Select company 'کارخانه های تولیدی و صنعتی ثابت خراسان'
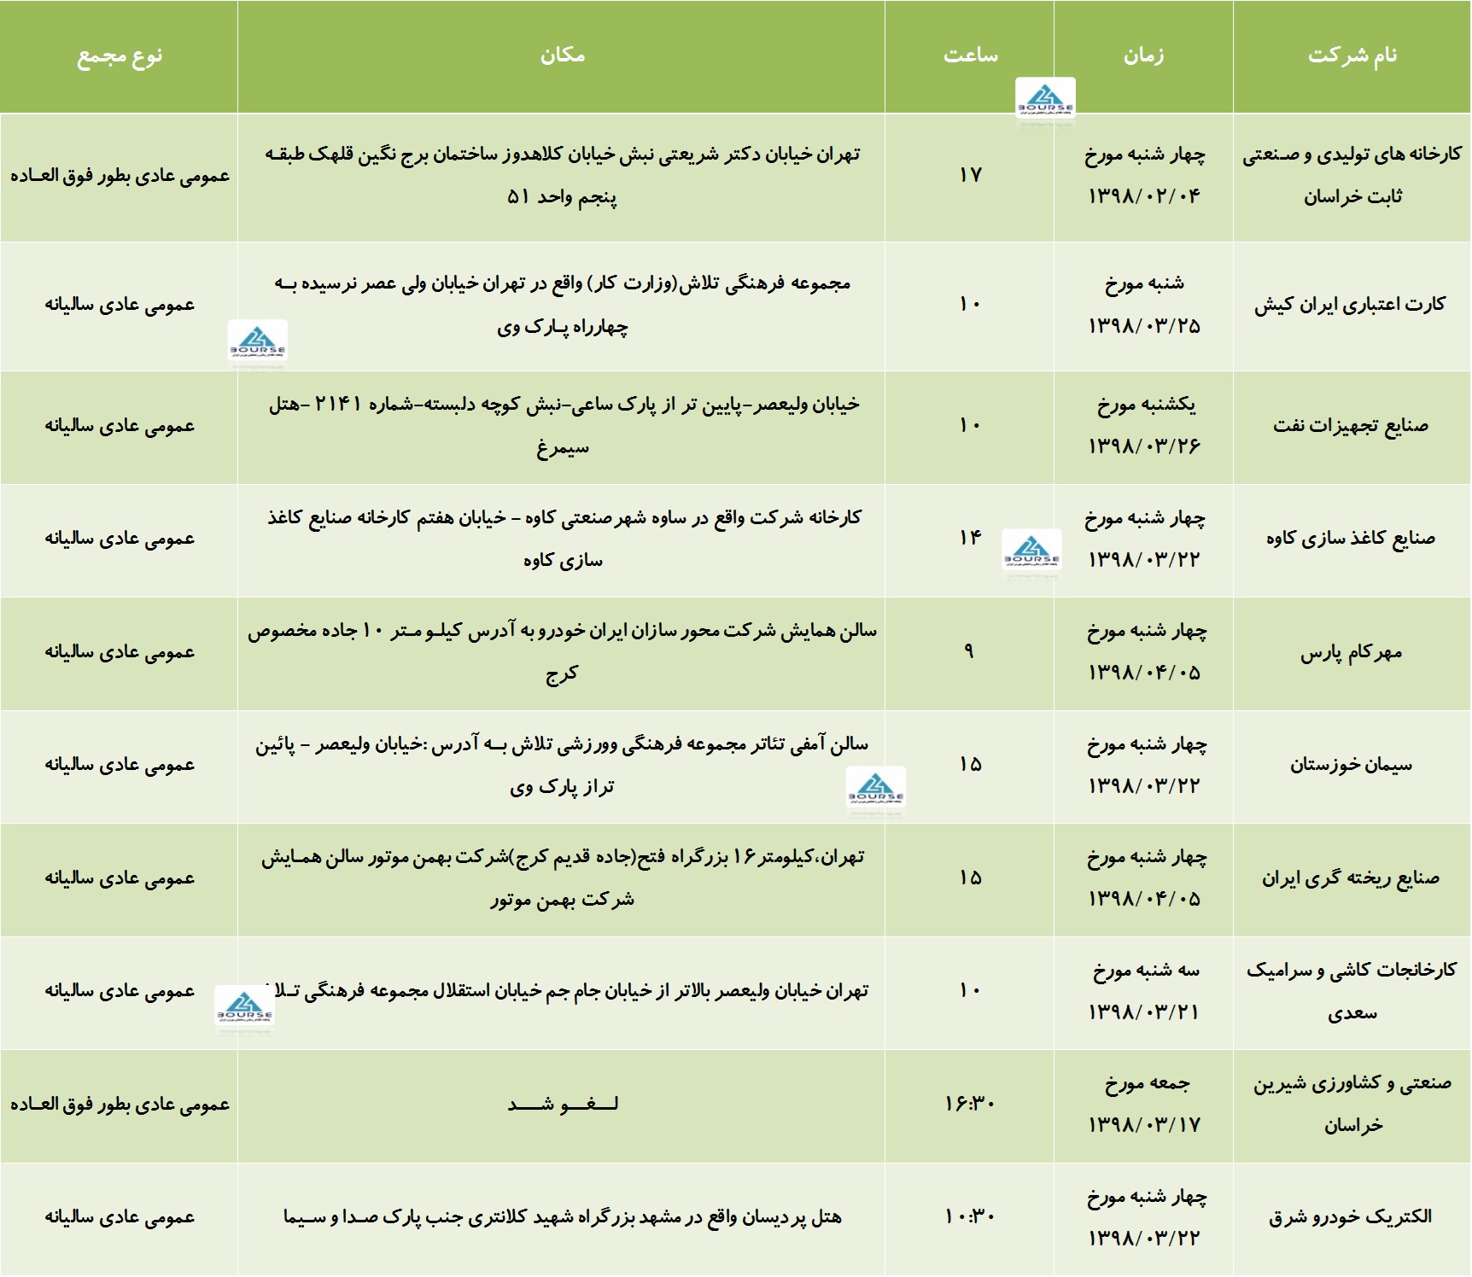The image size is (1472, 1277). pyautogui.click(x=1352, y=176)
